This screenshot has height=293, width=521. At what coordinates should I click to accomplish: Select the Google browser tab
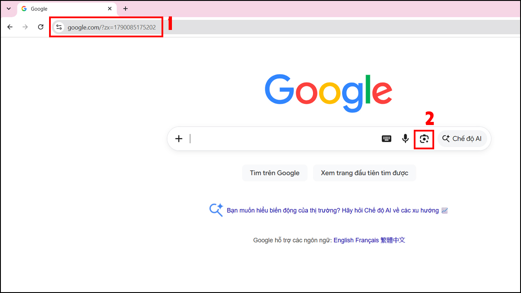tap(67, 9)
